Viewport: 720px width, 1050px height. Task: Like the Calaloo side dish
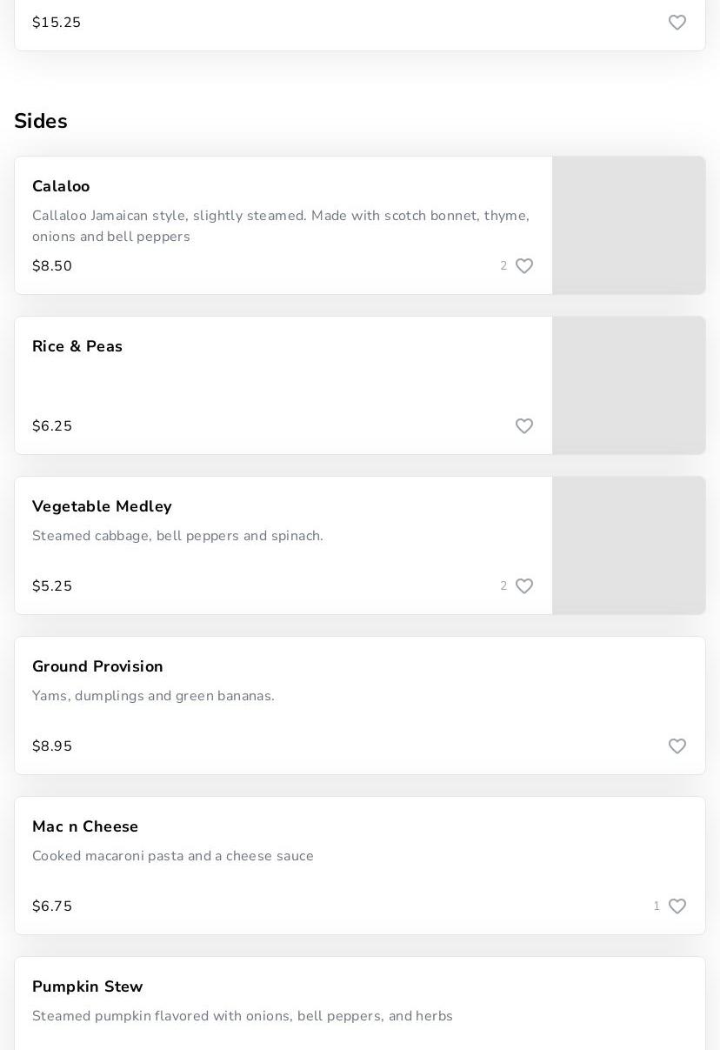coord(524,266)
